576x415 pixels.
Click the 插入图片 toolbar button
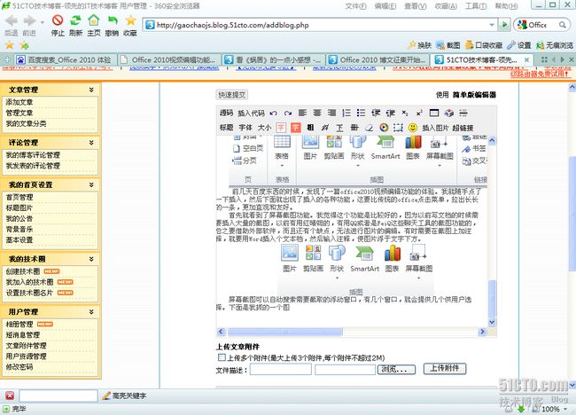435,128
